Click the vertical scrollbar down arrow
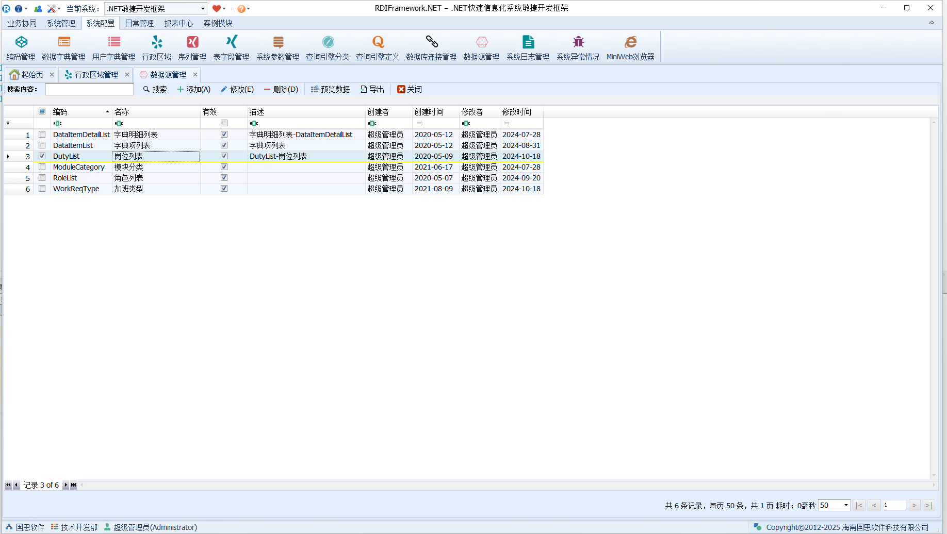 [x=934, y=475]
